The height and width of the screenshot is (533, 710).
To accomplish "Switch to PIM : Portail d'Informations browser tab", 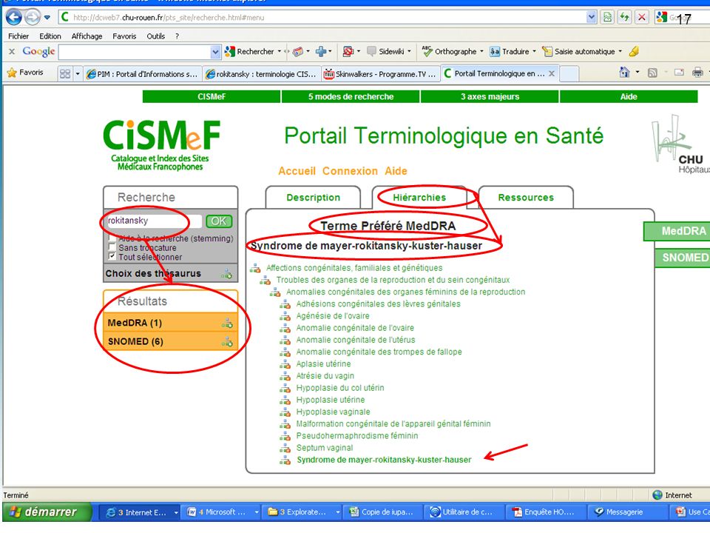I will pyautogui.click(x=142, y=74).
